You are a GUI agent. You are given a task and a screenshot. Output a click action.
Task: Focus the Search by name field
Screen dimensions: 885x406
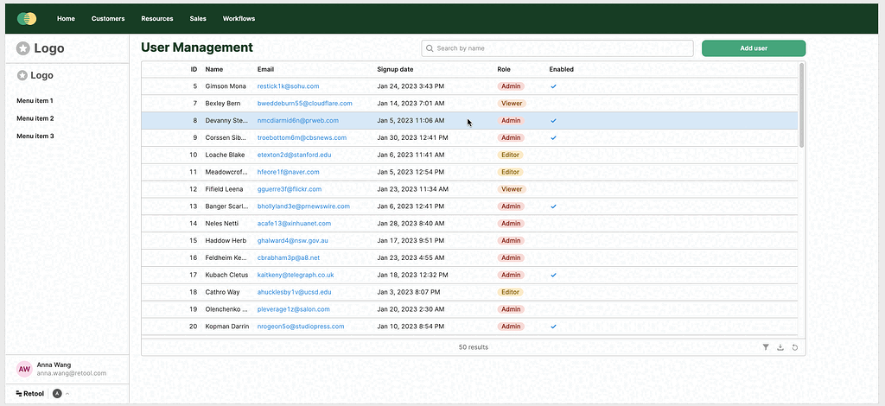pos(562,48)
